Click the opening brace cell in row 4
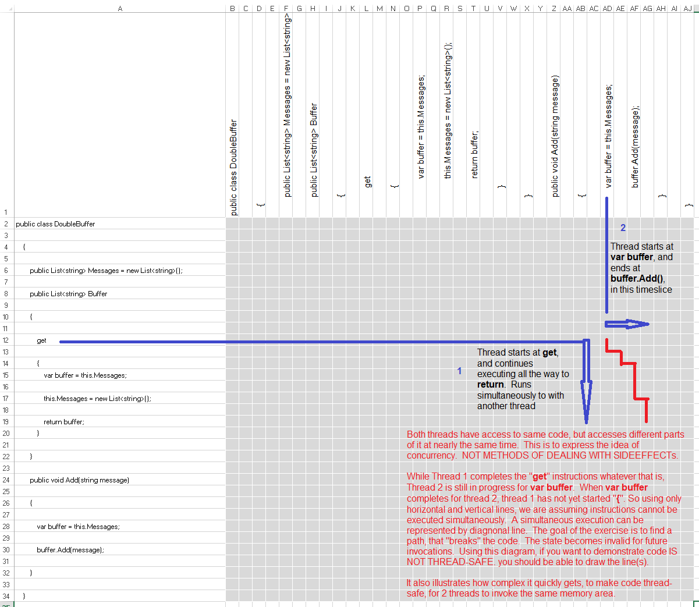Screen dimensions: 699x607 coord(120,247)
